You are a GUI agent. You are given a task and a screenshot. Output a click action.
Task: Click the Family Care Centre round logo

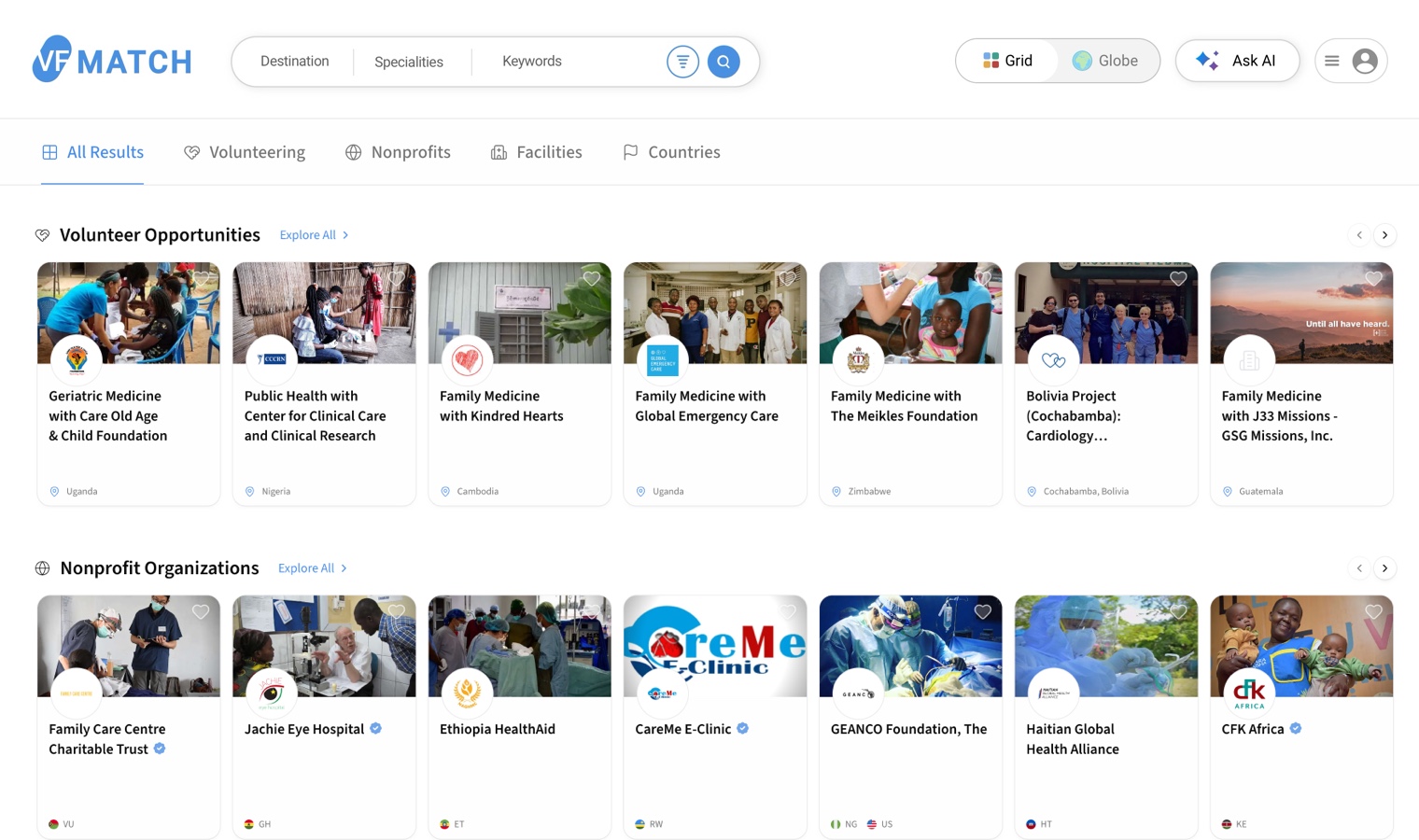coord(77,693)
